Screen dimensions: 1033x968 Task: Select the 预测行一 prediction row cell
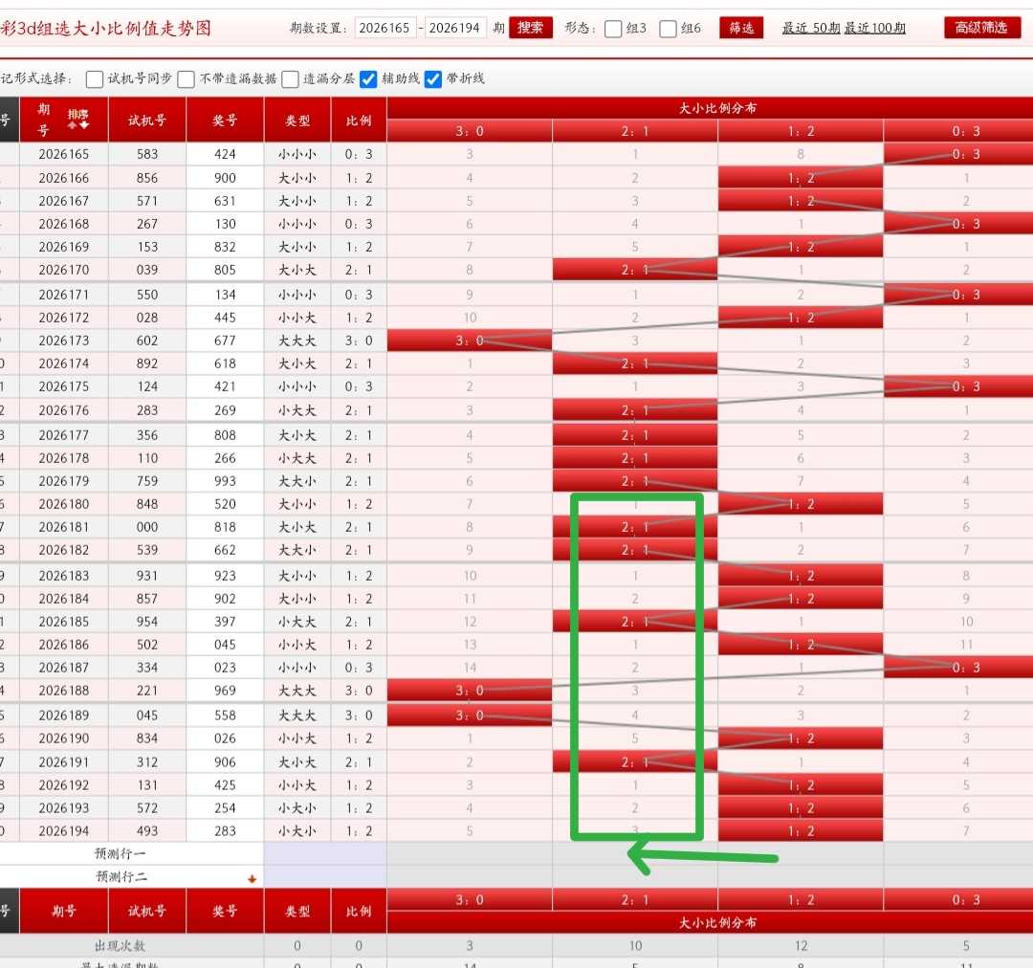tap(120, 853)
